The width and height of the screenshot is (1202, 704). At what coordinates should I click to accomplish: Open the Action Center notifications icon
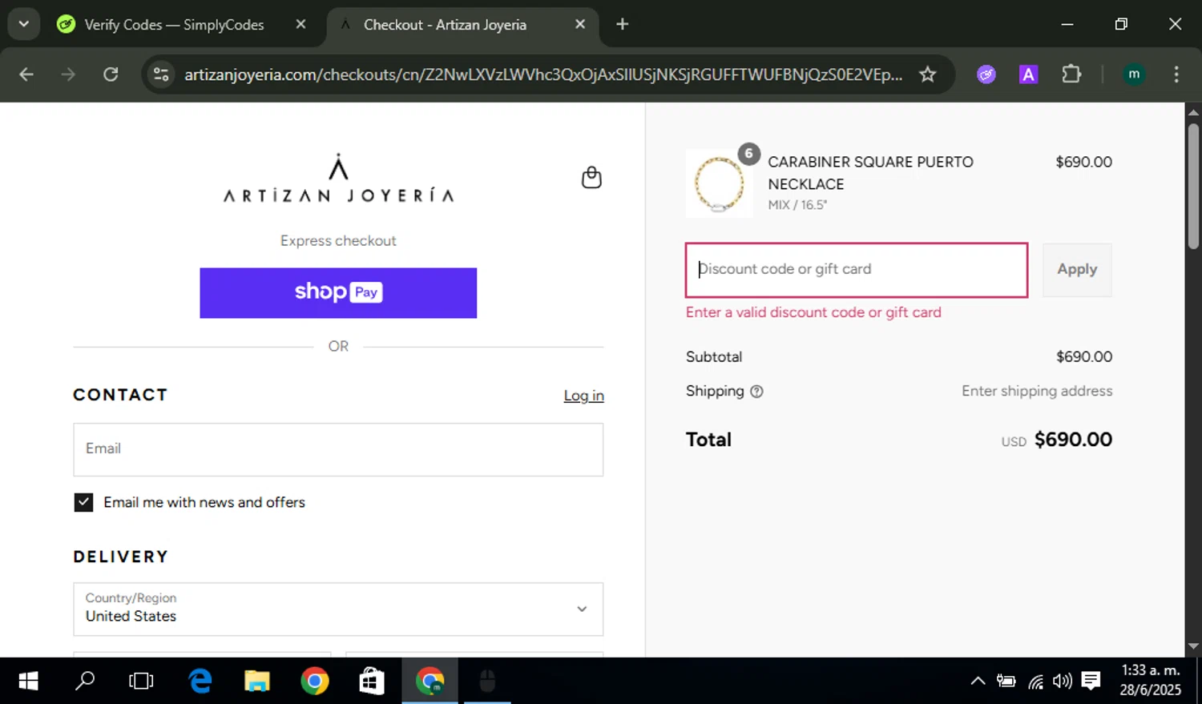point(1091,681)
